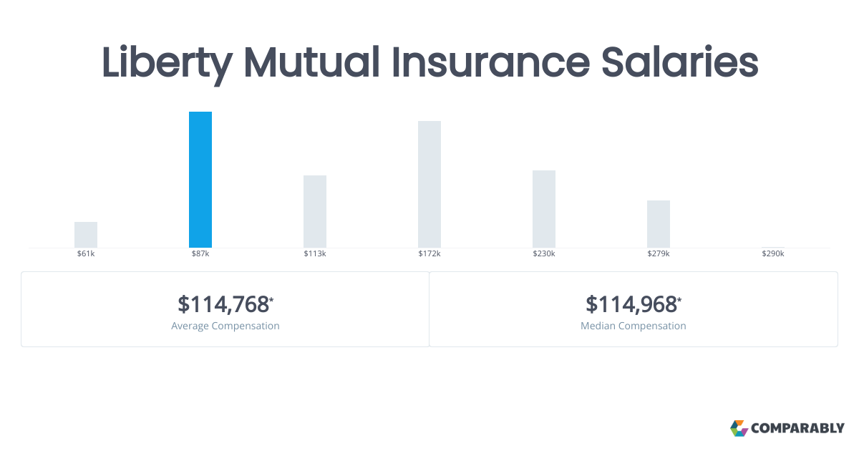
Task: Click the $61k axis label
Action: click(x=86, y=254)
